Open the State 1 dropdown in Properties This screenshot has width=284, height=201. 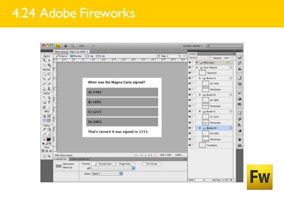point(107,174)
